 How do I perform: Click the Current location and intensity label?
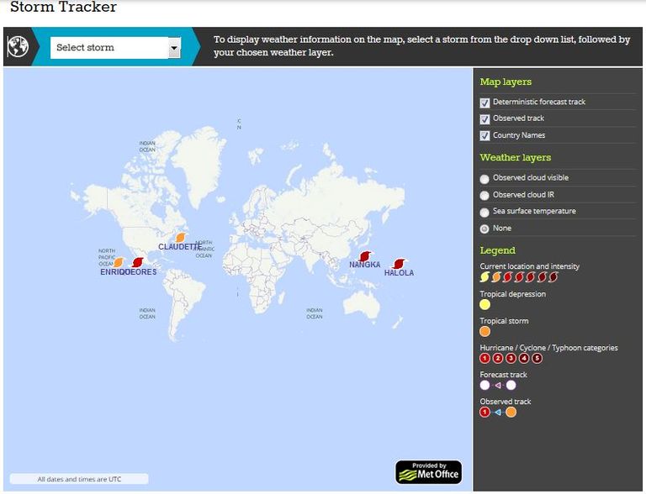tap(529, 266)
